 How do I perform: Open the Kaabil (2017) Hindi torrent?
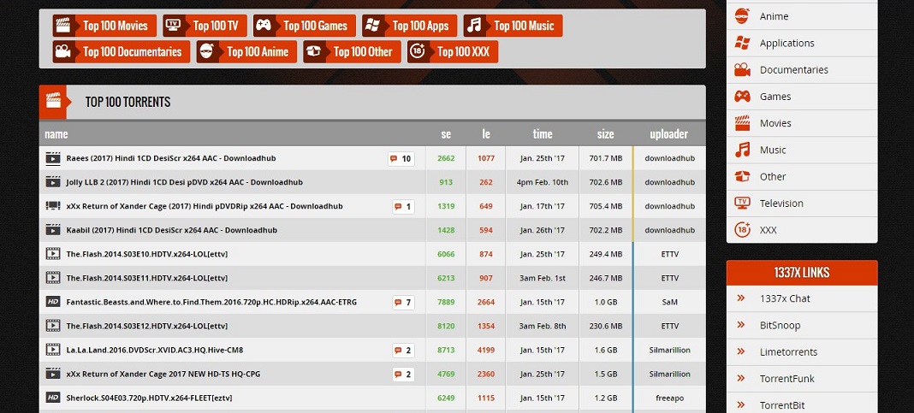click(x=171, y=230)
